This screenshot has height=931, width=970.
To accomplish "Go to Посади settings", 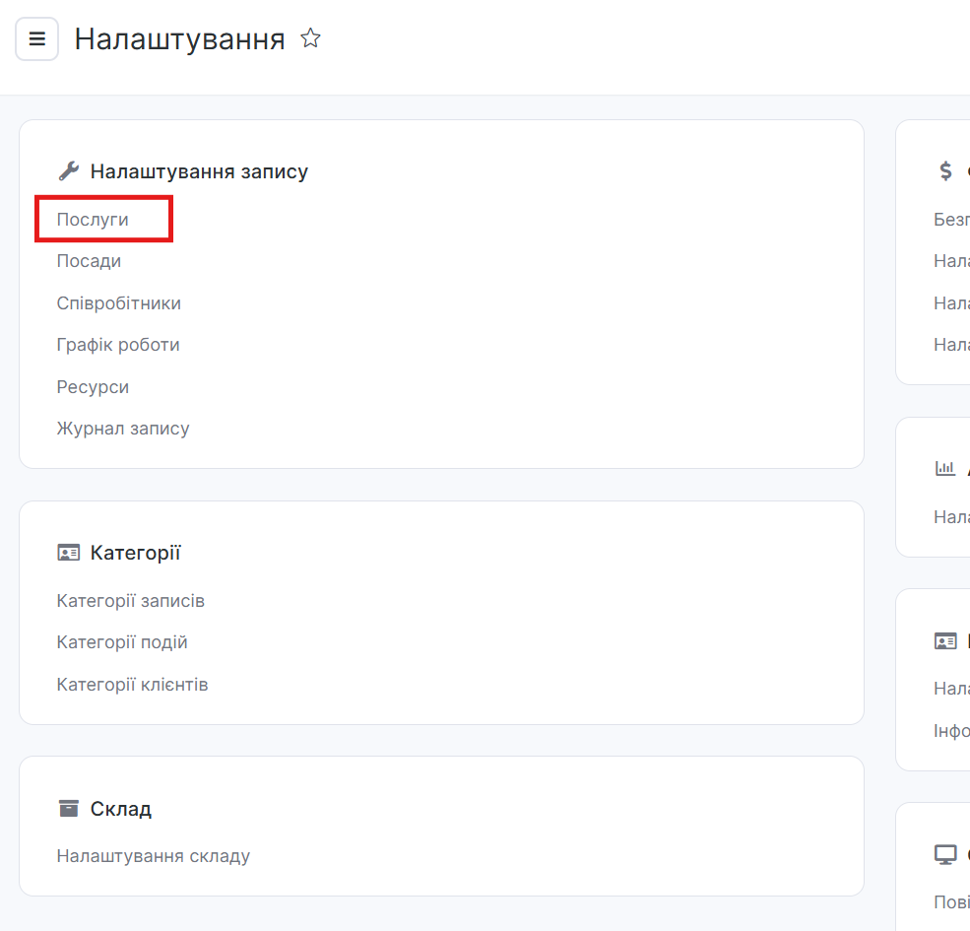I will tap(89, 261).
